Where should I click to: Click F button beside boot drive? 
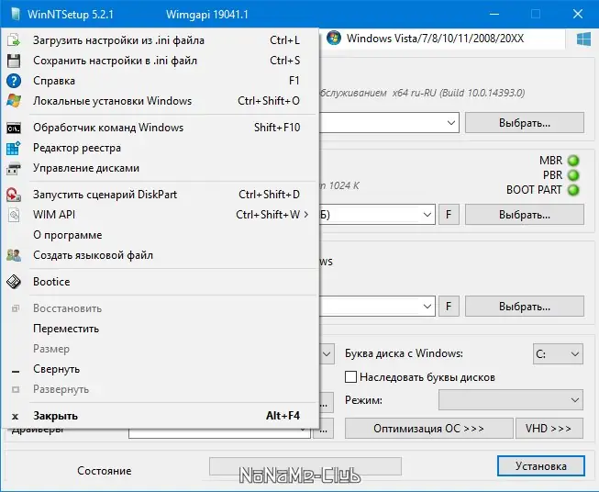449,215
